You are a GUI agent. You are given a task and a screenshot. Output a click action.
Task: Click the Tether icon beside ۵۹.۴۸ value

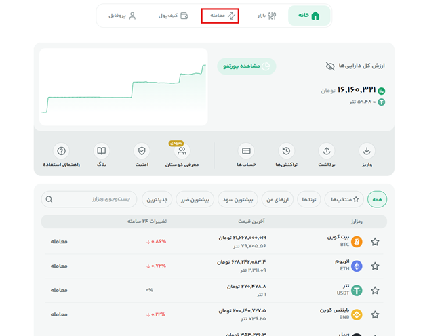(x=382, y=102)
